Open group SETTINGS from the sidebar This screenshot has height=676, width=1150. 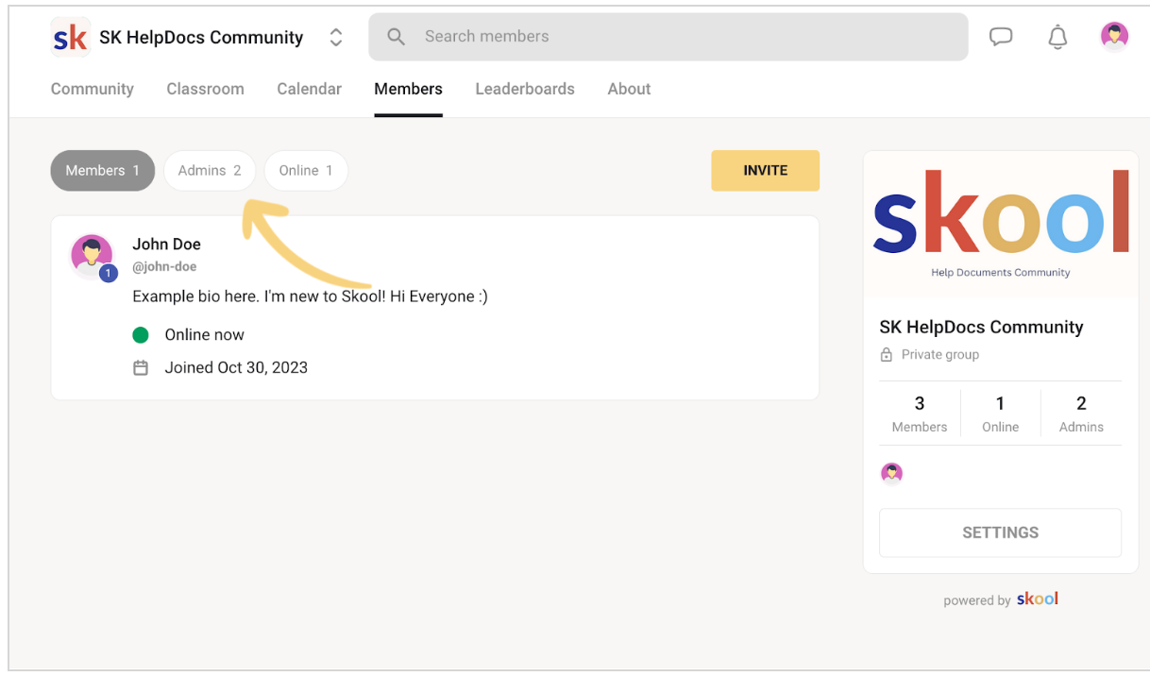1000,532
